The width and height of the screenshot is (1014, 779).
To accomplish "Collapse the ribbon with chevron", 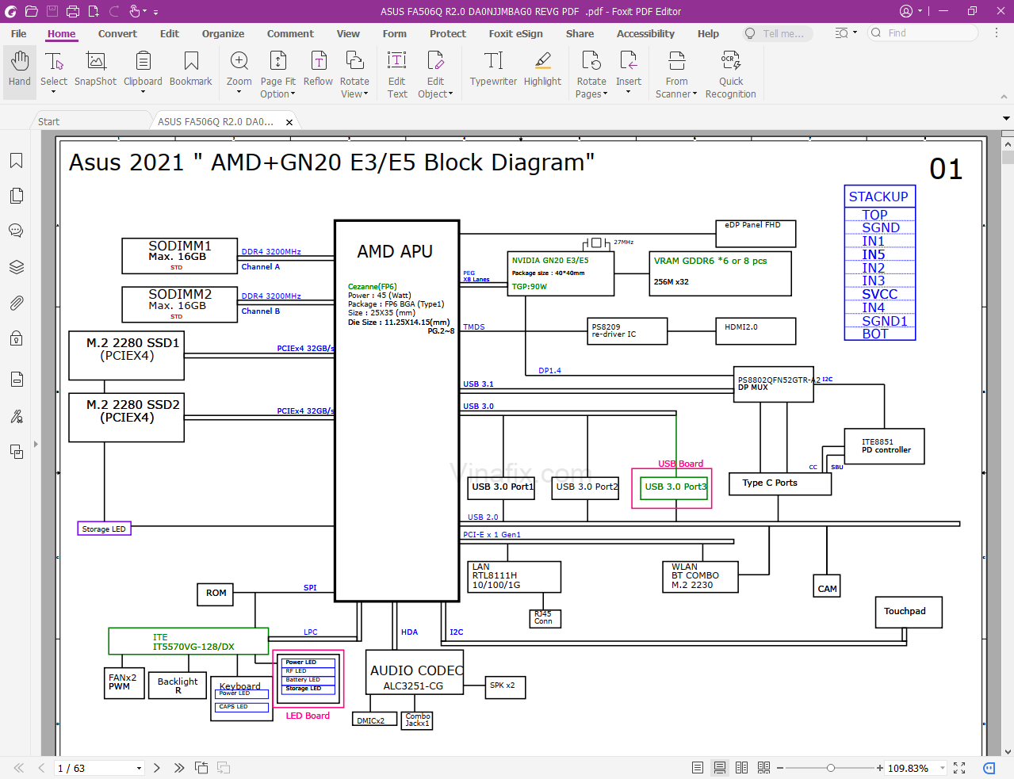I will 1004,97.
